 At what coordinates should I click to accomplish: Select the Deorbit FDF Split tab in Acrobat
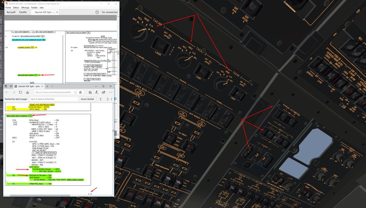tap(45, 12)
